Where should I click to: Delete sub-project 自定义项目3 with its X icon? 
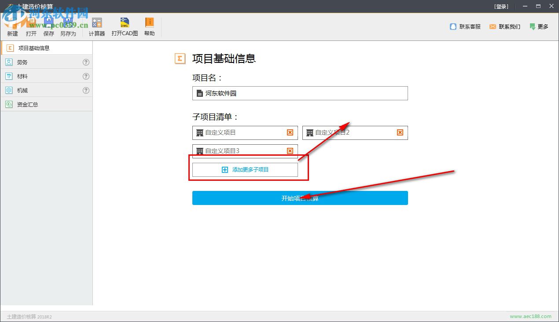point(290,151)
